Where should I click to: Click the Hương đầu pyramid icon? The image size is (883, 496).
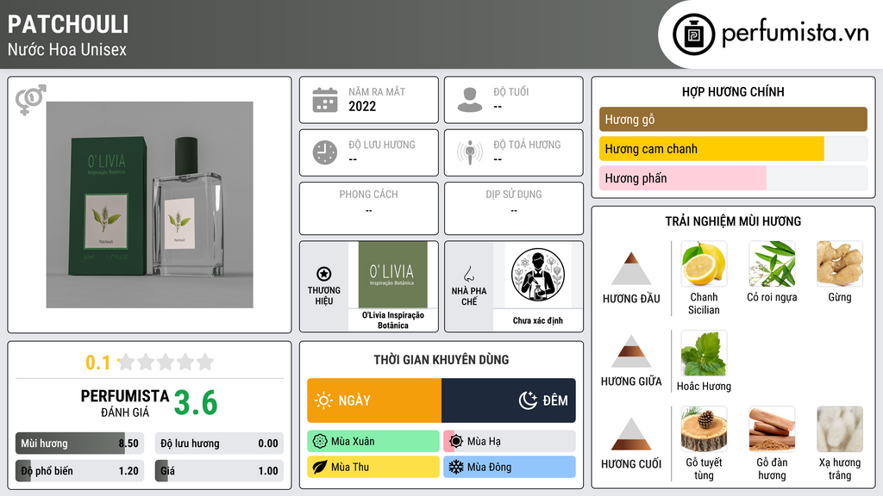(x=631, y=269)
